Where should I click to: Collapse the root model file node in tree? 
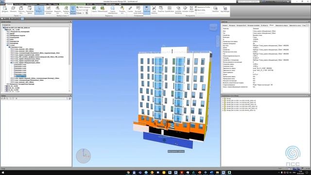3,28
